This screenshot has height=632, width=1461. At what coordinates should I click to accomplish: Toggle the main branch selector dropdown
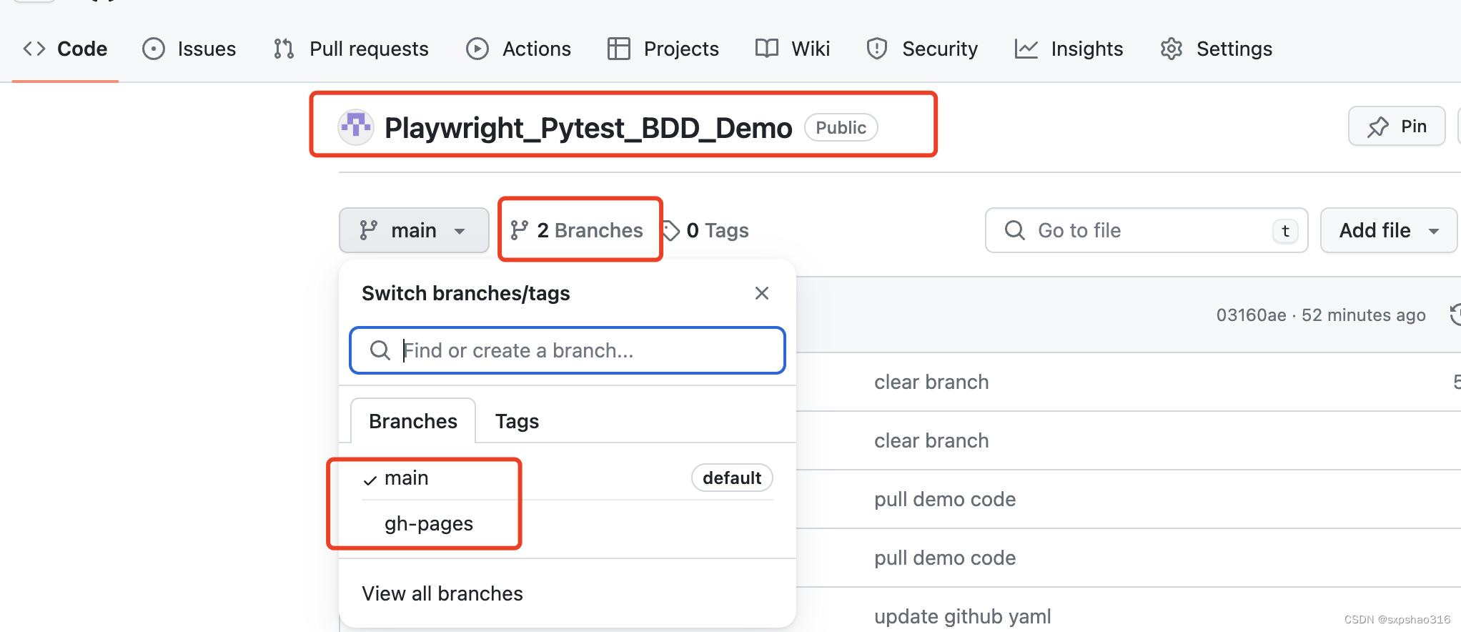[414, 230]
